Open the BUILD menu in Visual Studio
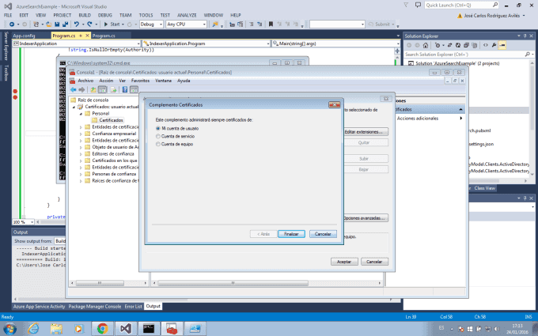The image size is (538, 336). tap(85, 15)
